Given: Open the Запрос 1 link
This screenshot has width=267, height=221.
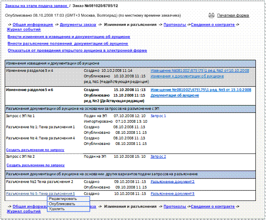Looking at the screenshot, I should click(x=158, y=116).
